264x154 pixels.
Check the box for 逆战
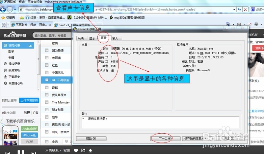[47, 87]
